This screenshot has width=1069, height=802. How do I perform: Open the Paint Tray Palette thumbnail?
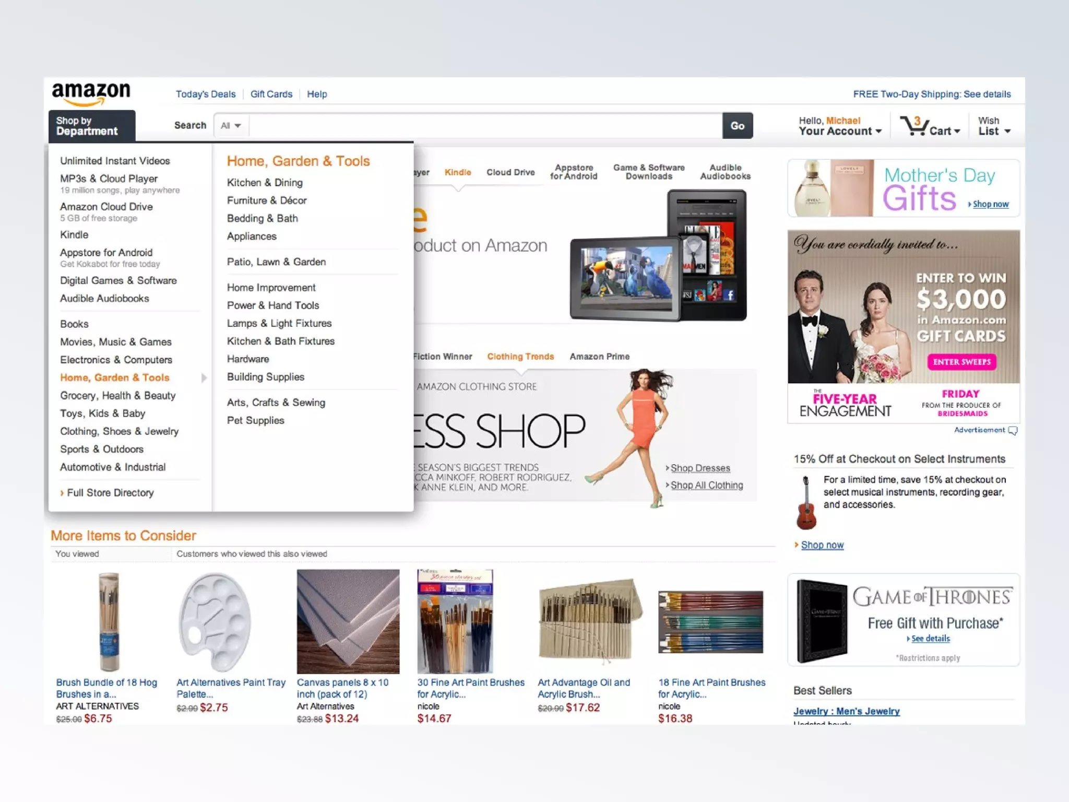click(x=215, y=621)
